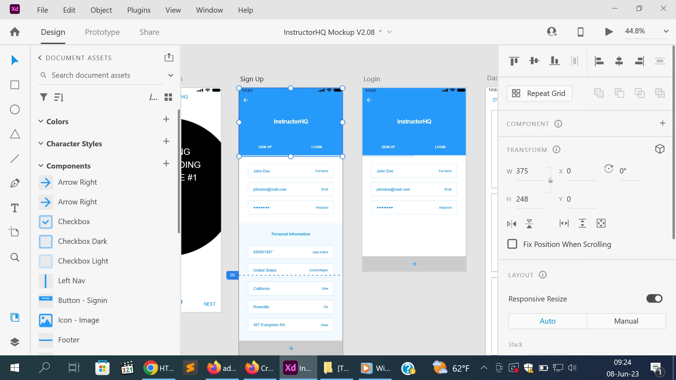Select the Text tool

click(15, 208)
